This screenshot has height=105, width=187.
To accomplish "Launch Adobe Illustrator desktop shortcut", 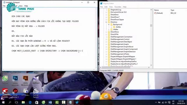I will (25, 80).
